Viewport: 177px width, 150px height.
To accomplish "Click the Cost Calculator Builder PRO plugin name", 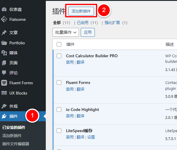I will pyautogui.click(x=92, y=56).
